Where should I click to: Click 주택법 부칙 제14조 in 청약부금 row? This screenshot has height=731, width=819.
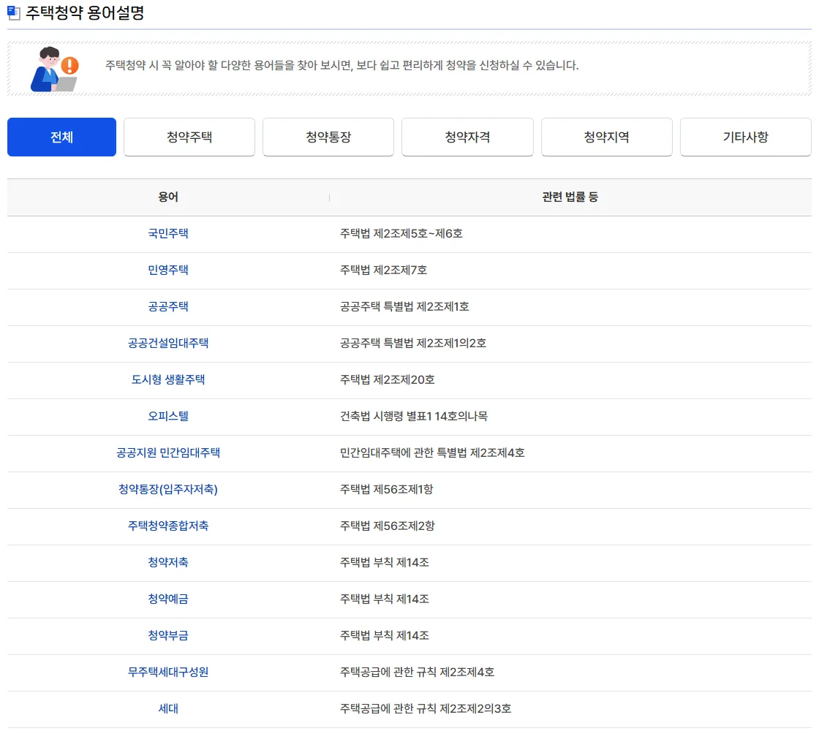385,635
